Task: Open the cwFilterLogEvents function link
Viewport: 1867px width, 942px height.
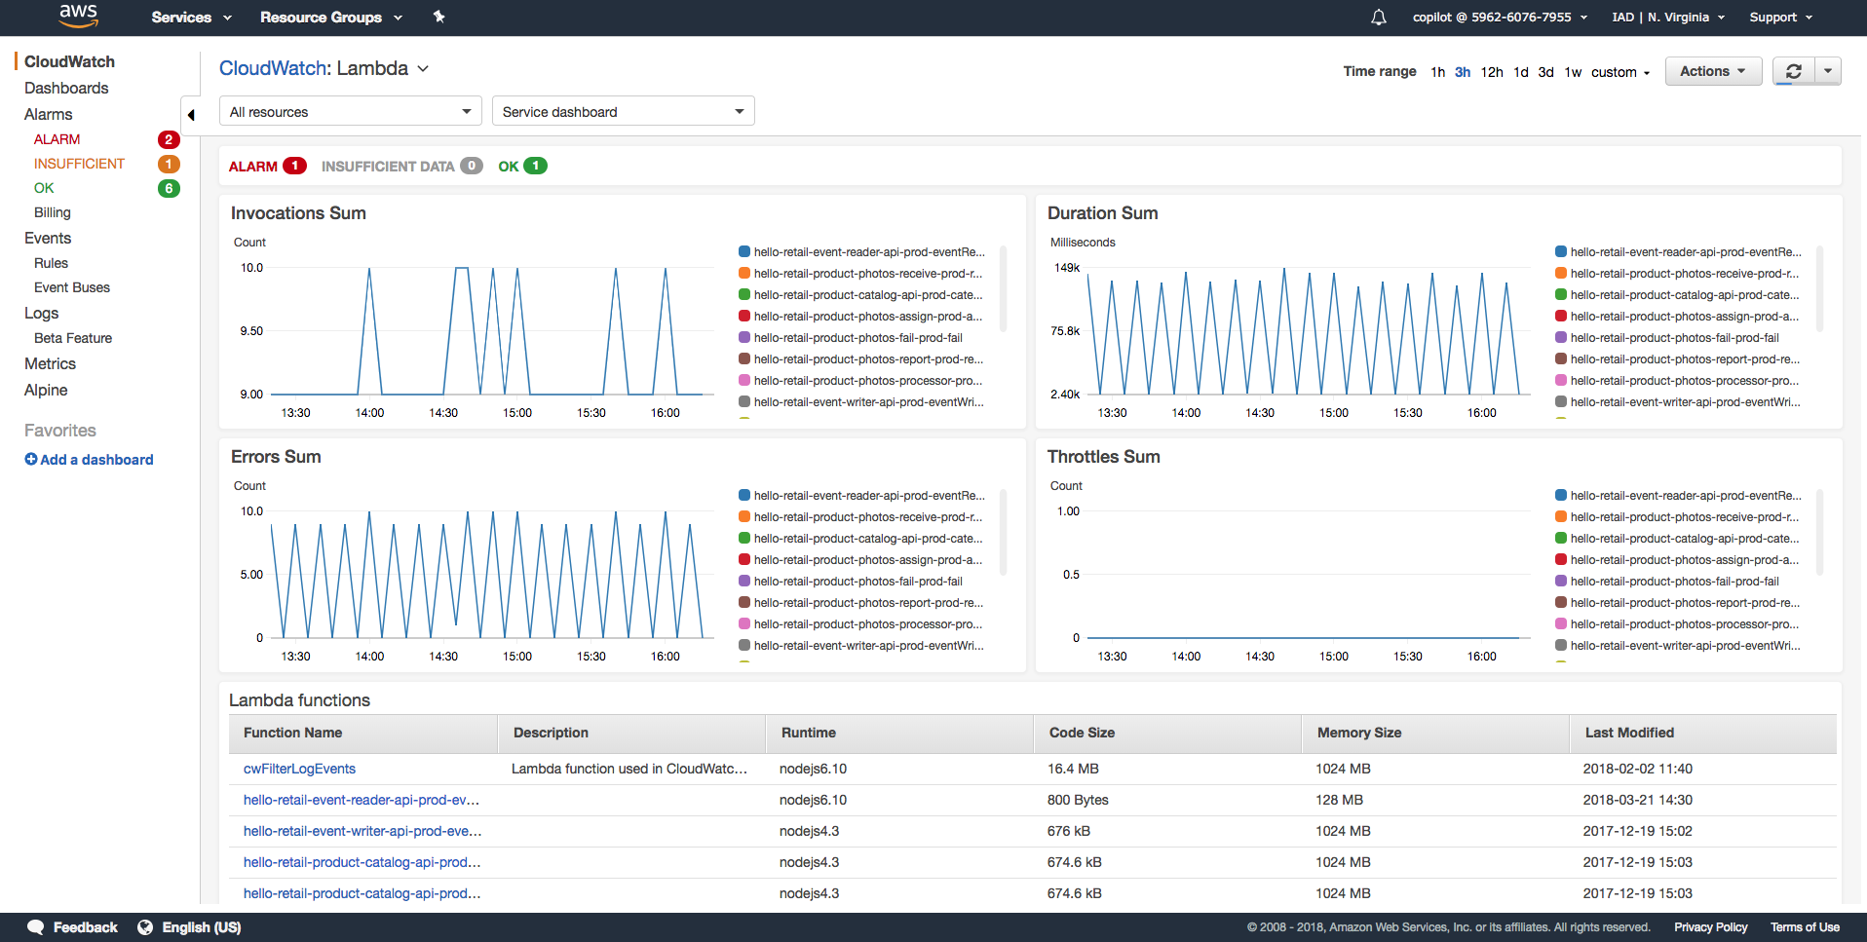Action: (299, 769)
